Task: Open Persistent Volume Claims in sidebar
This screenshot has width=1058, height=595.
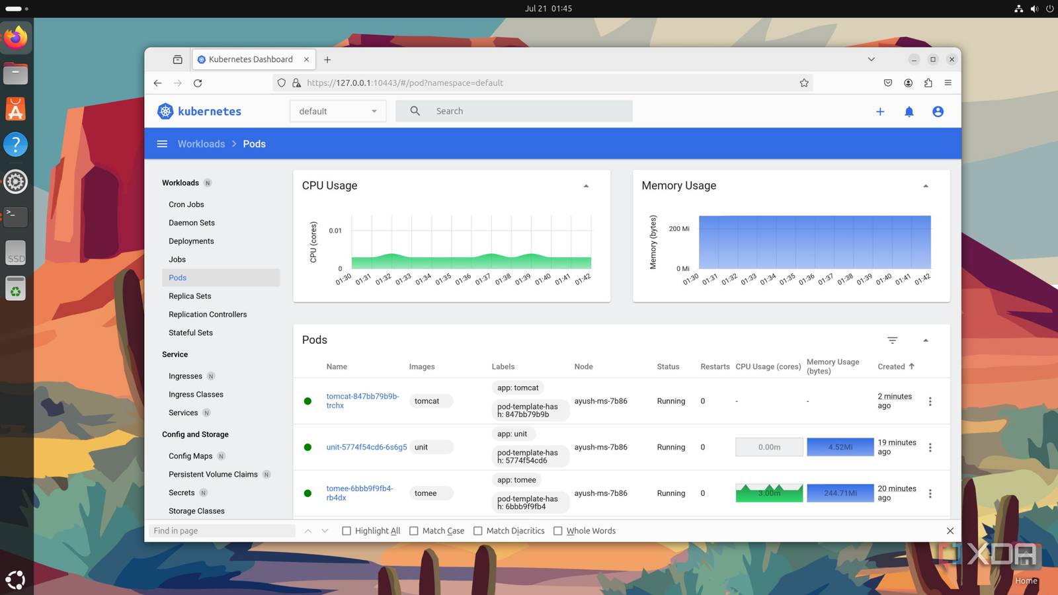Action: [213, 475]
